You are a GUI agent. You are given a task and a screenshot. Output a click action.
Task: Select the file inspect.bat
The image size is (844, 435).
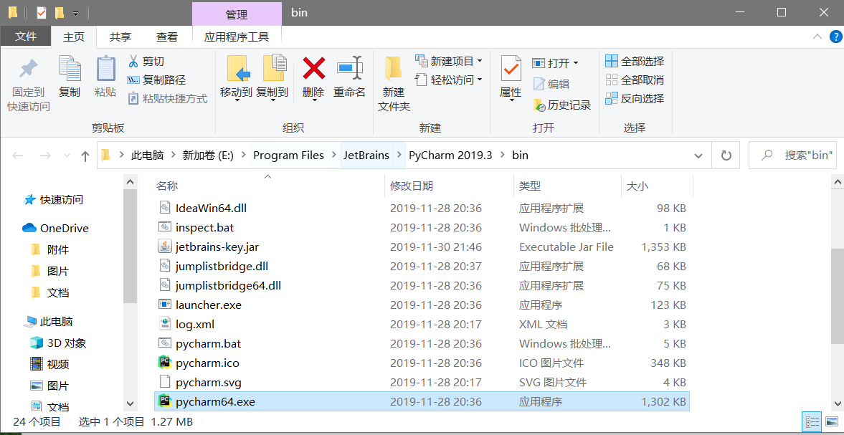coord(204,227)
